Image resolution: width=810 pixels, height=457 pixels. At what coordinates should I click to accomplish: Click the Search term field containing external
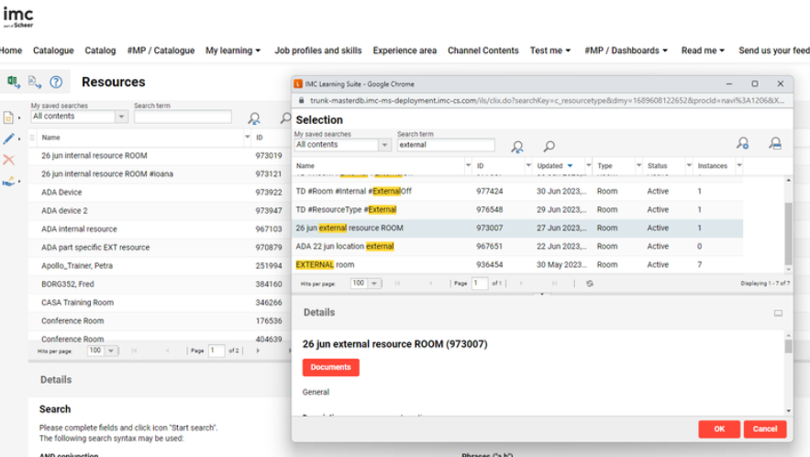coord(445,145)
